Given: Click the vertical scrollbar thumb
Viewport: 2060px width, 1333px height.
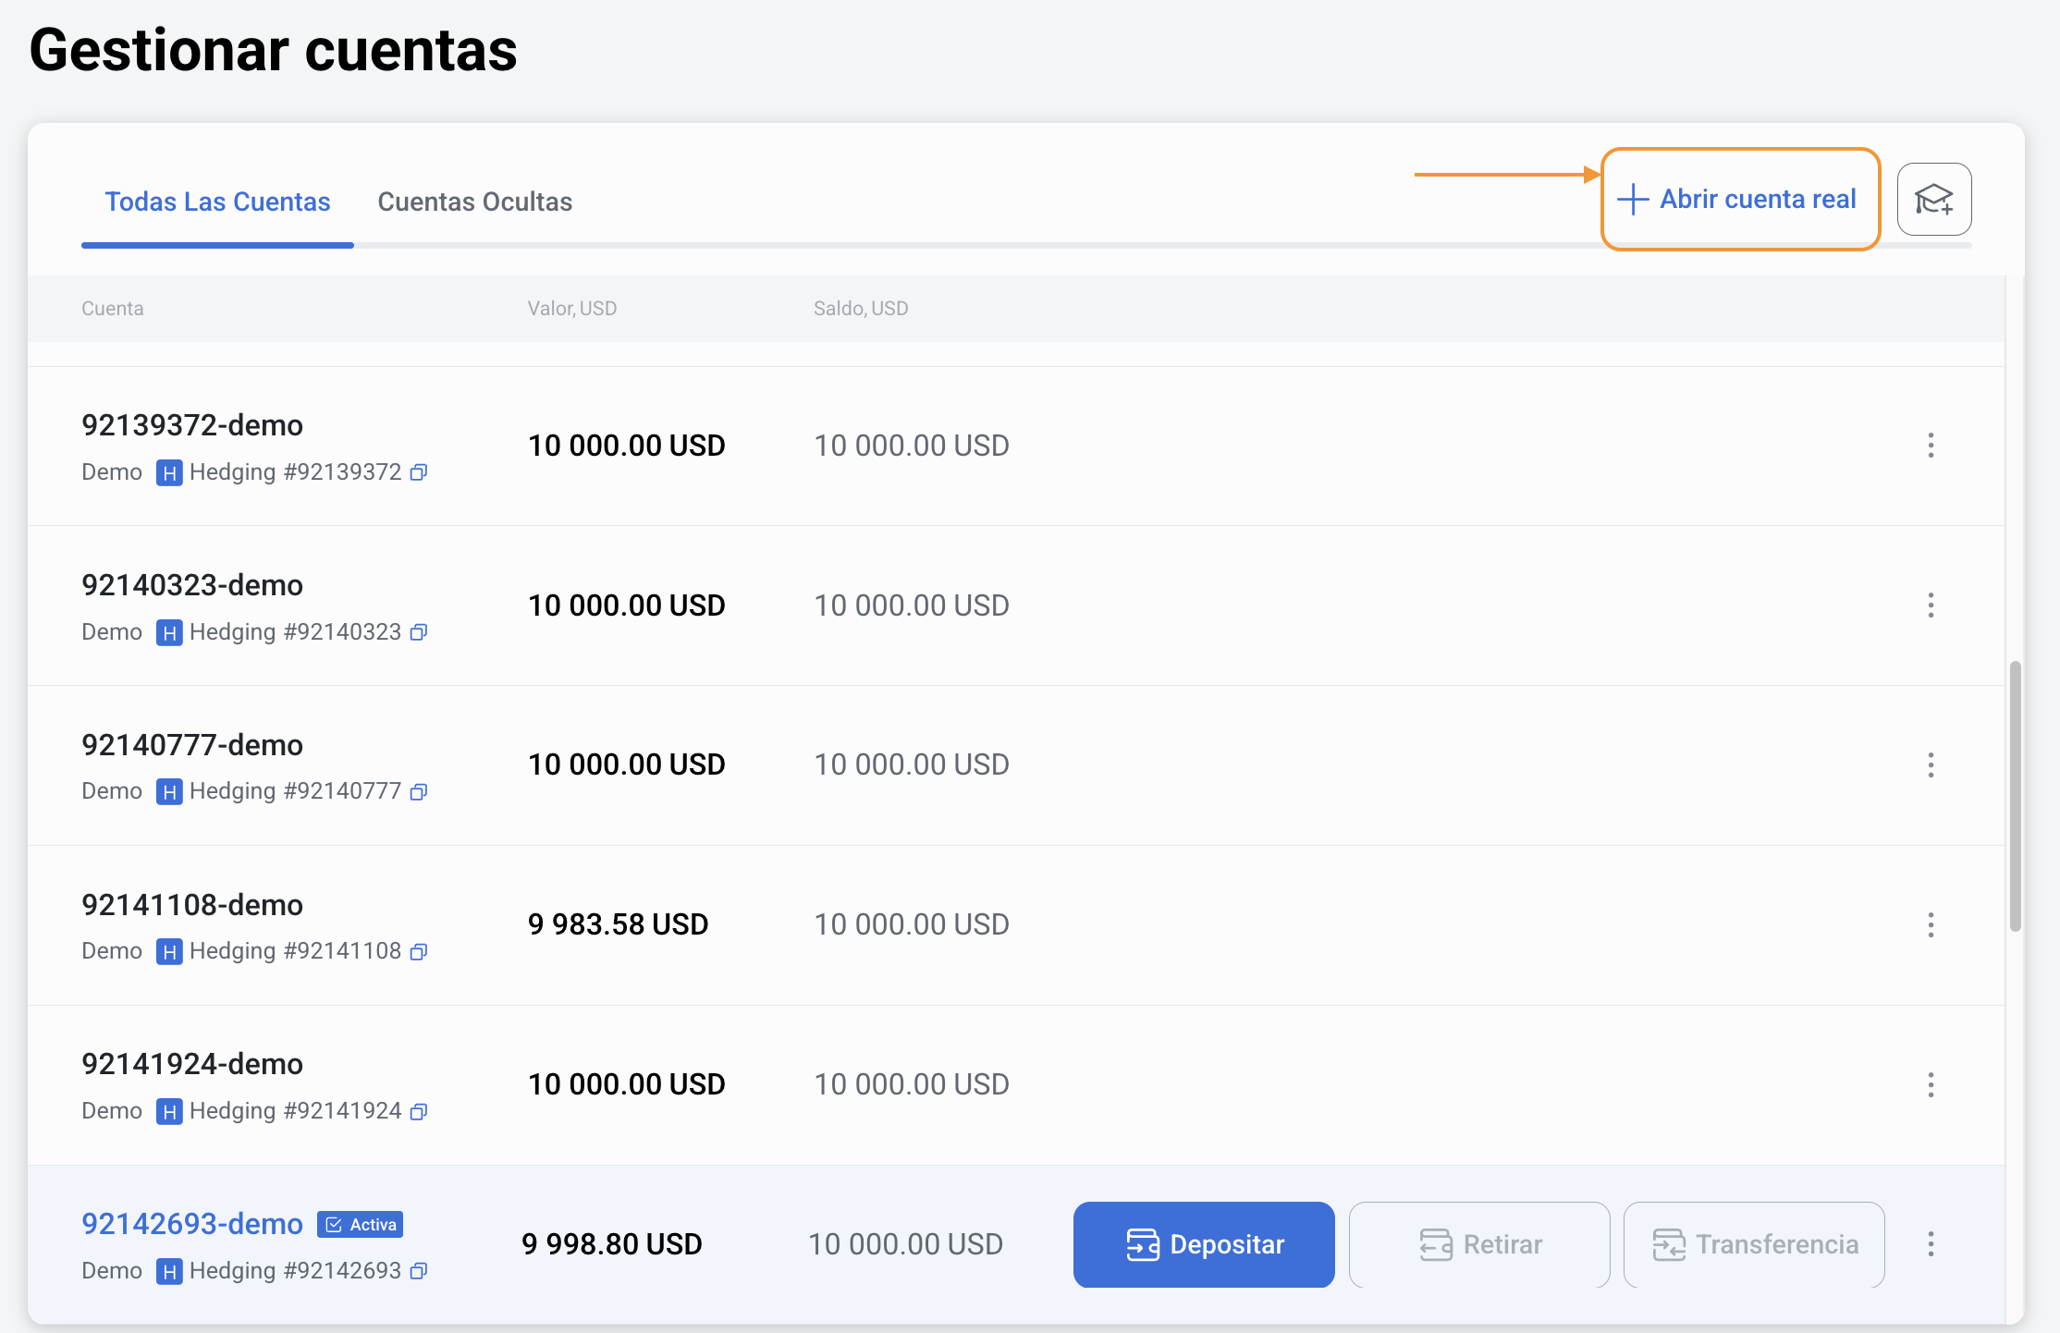Looking at the screenshot, I should tap(2015, 795).
